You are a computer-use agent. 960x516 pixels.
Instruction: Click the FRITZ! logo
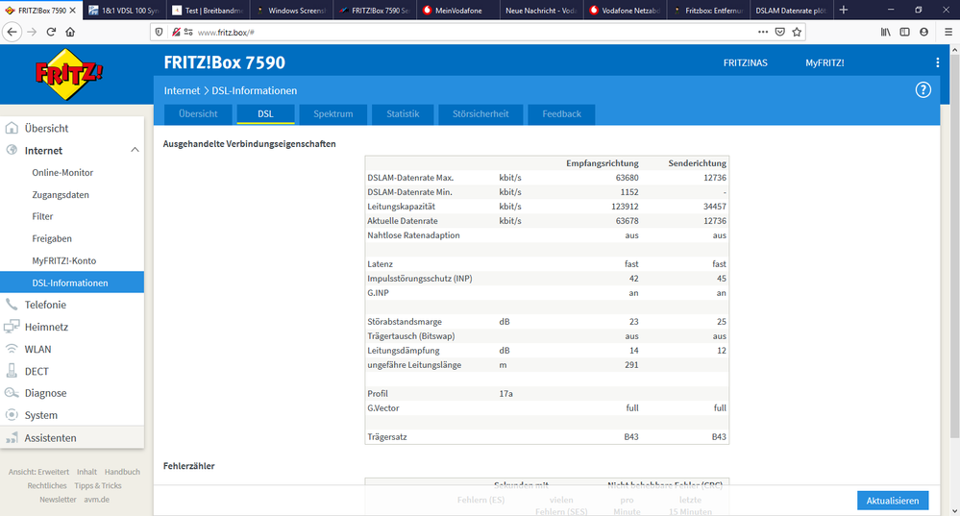[69, 74]
